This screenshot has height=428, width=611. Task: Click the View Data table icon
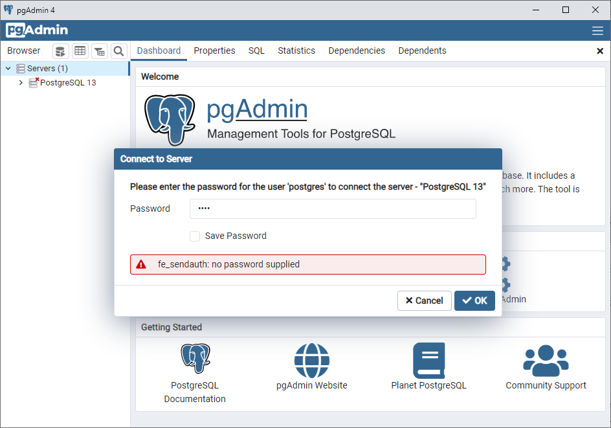pos(80,51)
